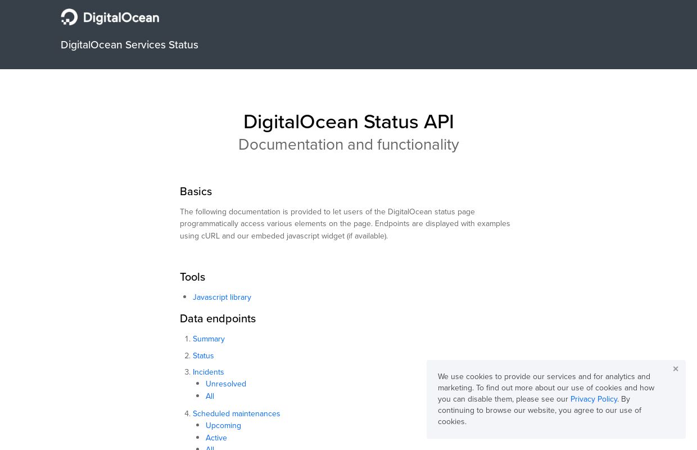Screen dimensions: 697x450
Task: Click the Tools section heading
Action: click(x=192, y=277)
